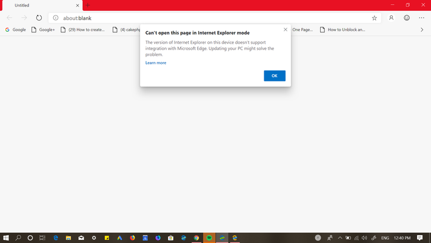Click the taskbar Search magnifier
Screen dimensions: 431x243
18,238
